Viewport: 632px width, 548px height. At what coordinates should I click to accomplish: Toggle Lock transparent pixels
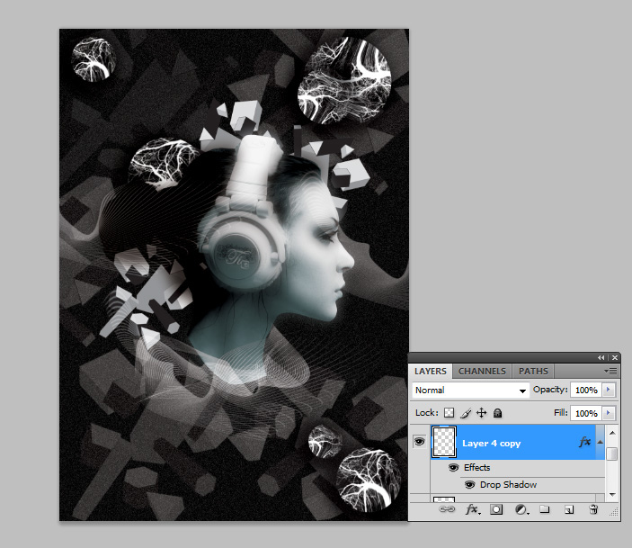coord(448,413)
